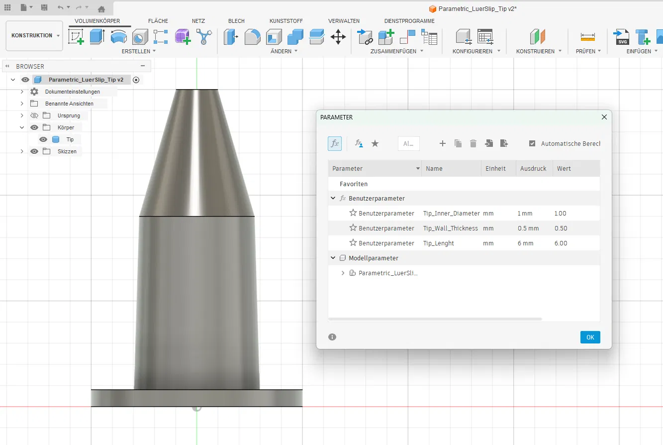Image resolution: width=663 pixels, height=445 pixels.
Task: Open the KONSTRUKTION workspace dropdown
Action: (34, 36)
